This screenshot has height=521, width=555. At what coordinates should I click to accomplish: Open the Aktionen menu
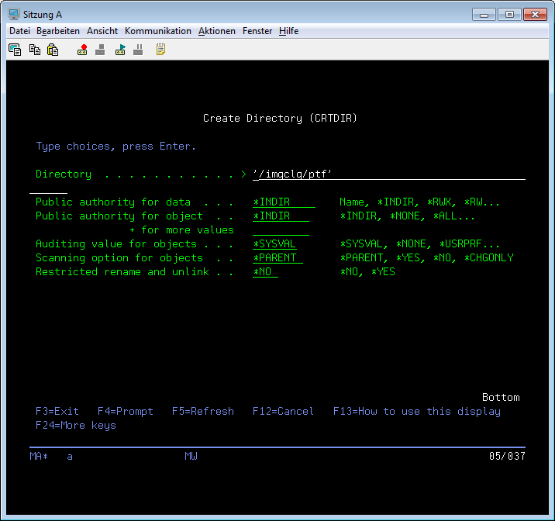tap(217, 31)
